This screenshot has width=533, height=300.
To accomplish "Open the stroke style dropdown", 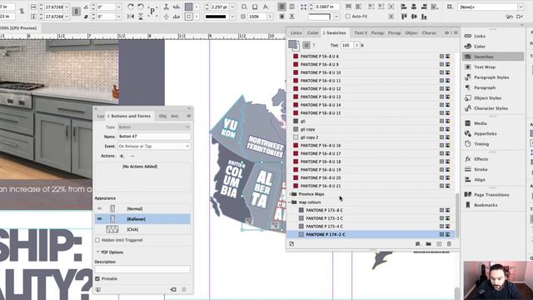I will tap(232, 17).
